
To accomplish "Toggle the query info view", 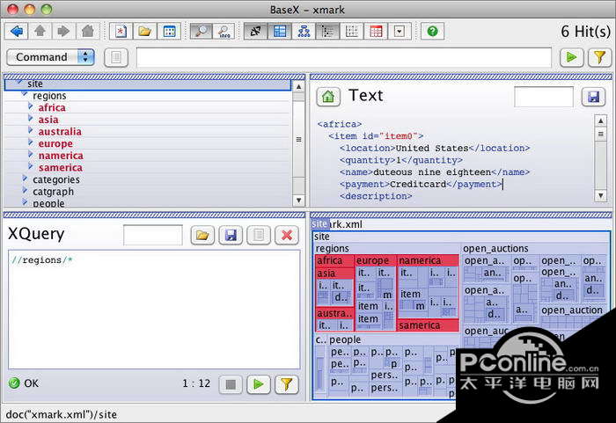I will click(224, 31).
